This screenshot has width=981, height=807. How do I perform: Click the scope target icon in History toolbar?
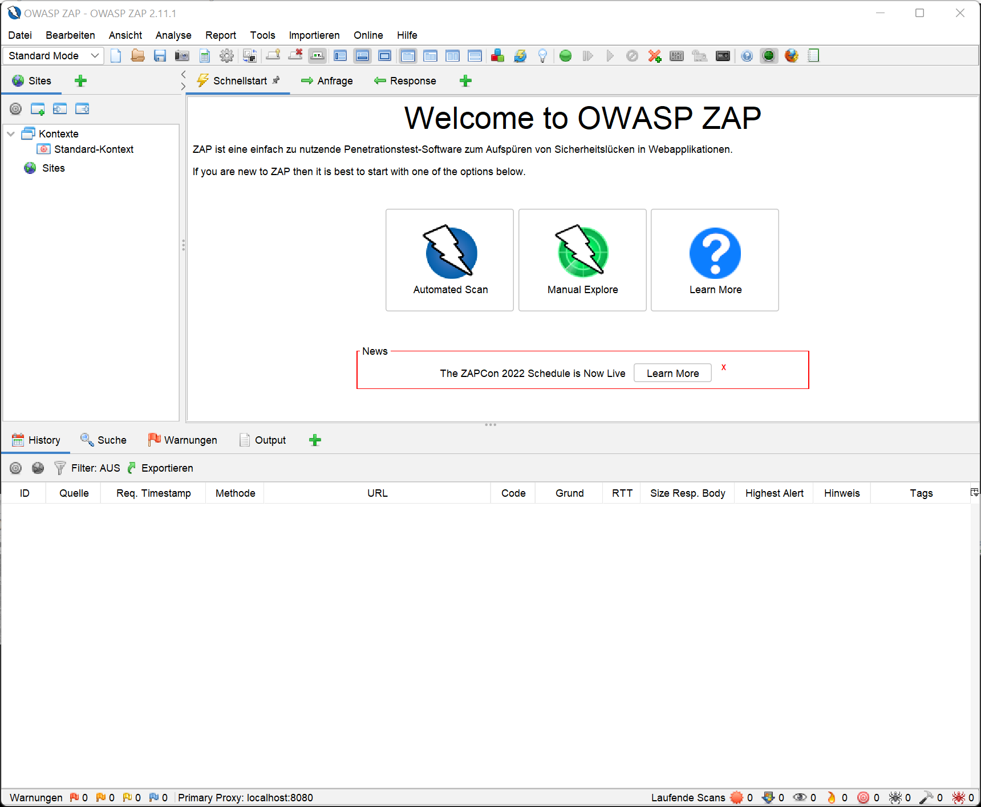pyautogui.click(x=15, y=468)
